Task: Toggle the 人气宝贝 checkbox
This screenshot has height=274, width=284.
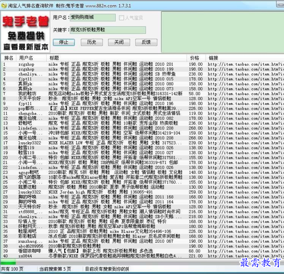Action: click(x=121, y=18)
